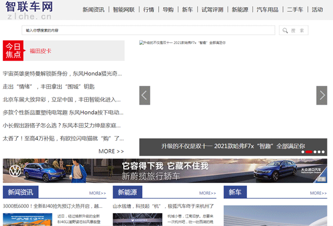Click the broken slide image for 哈弗F7x
The image size is (333, 226).
click(183, 43)
